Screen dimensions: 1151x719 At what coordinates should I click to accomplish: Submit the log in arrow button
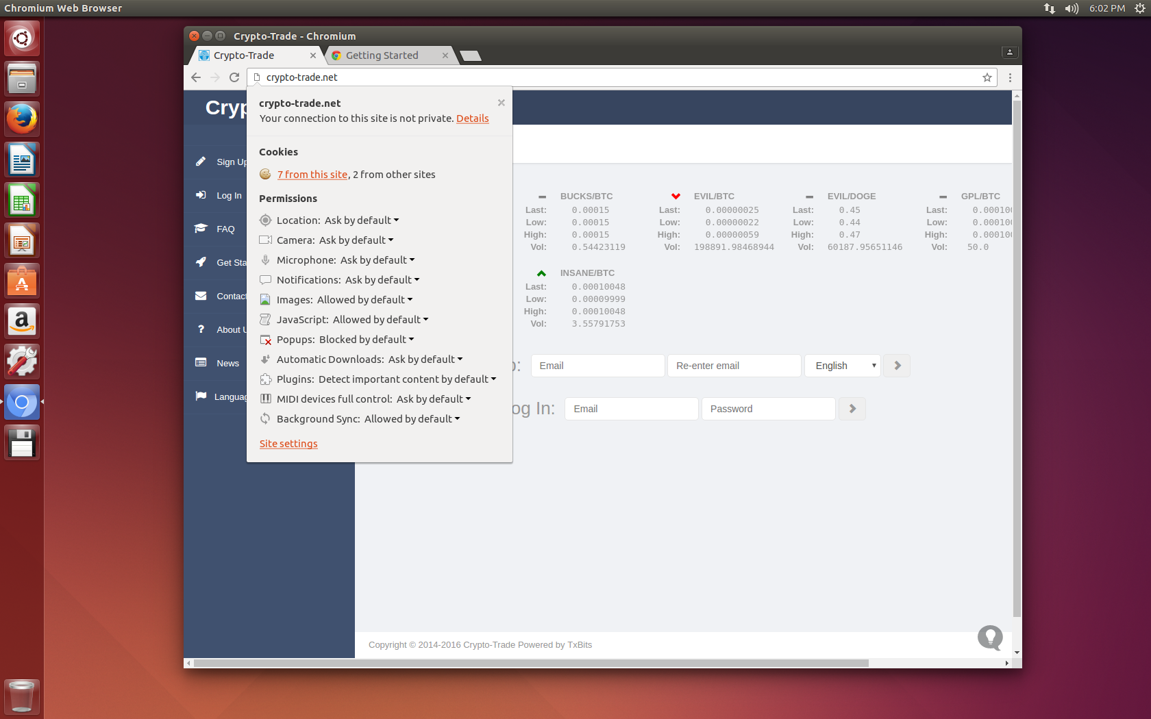(x=852, y=409)
